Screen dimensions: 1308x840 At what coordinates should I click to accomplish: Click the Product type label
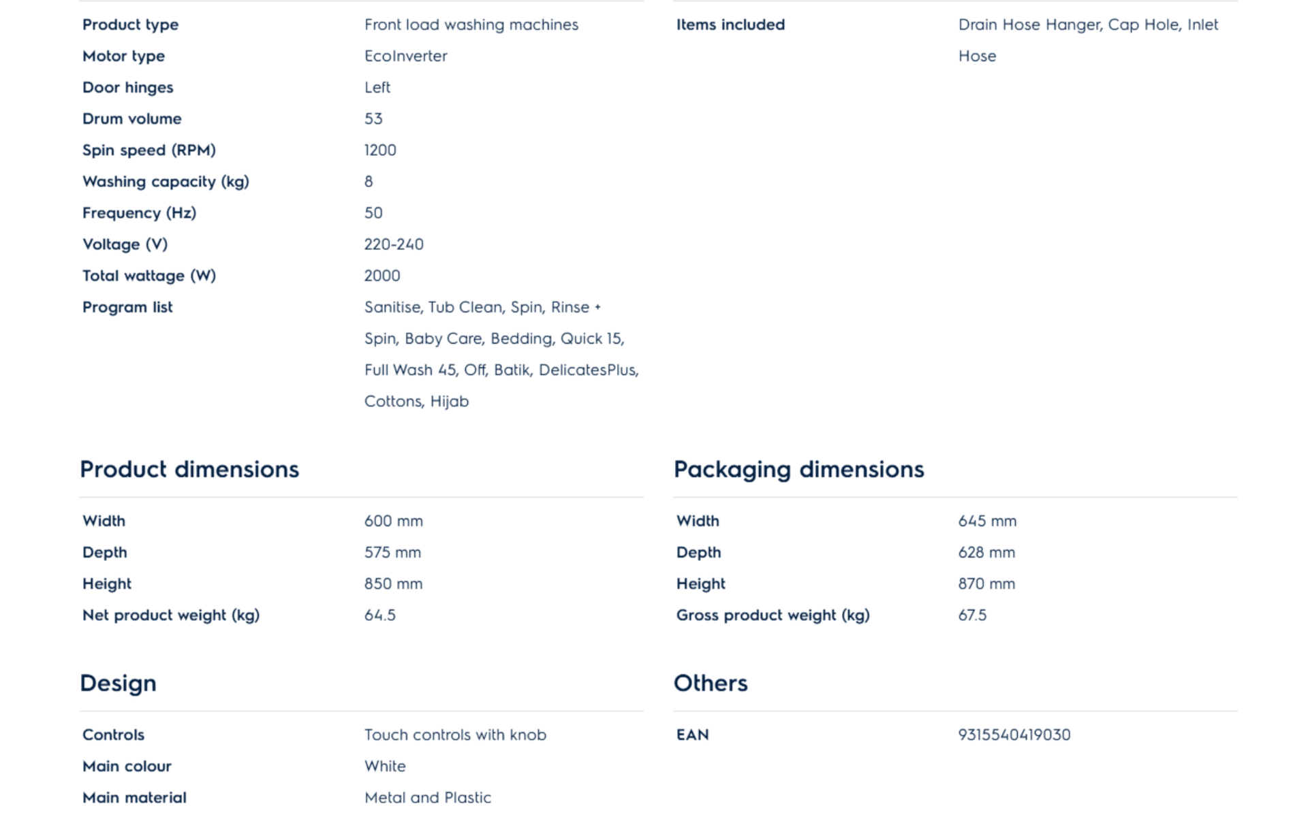point(130,25)
